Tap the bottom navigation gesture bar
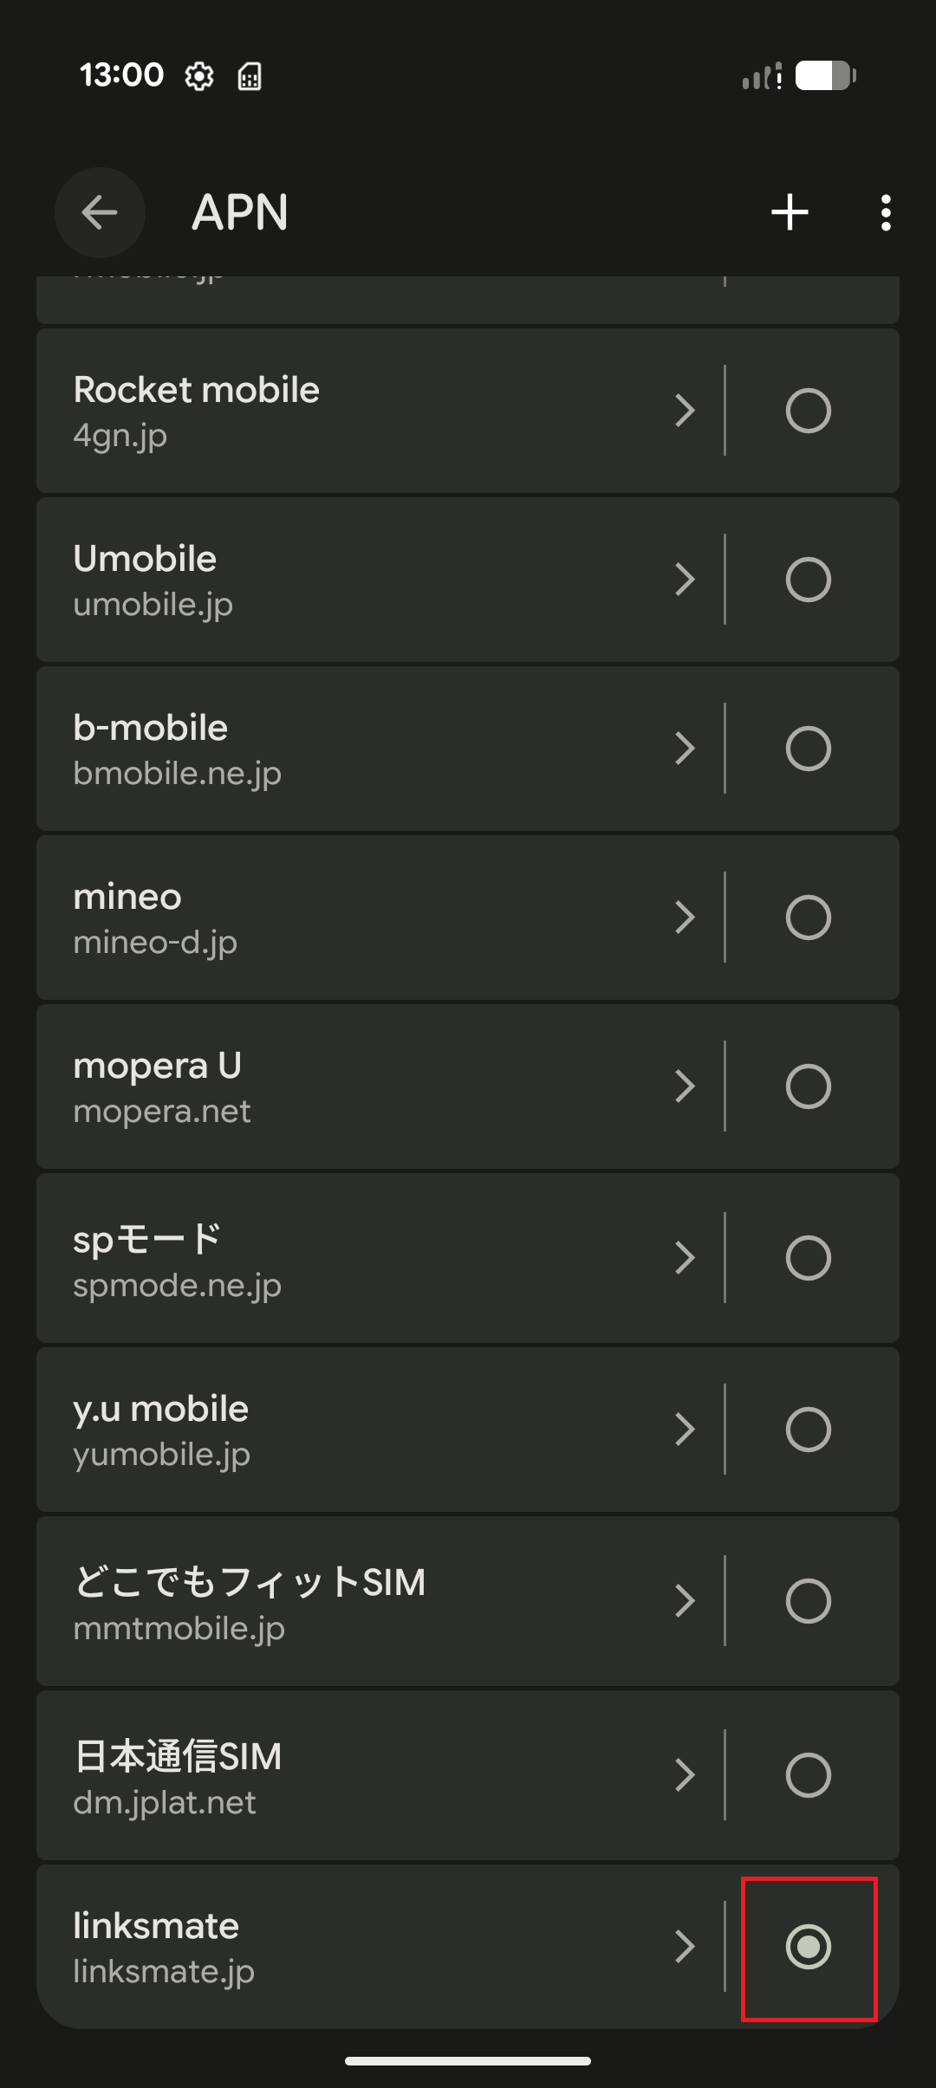Image resolution: width=936 pixels, height=2088 pixels. pos(468,2061)
